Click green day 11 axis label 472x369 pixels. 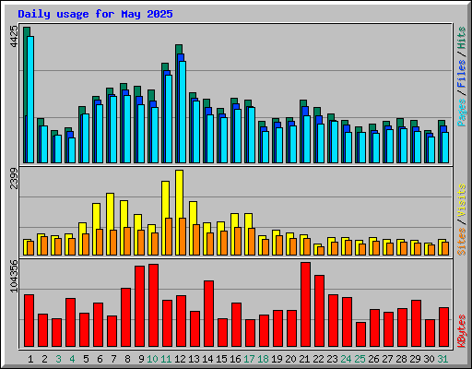coord(166,359)
